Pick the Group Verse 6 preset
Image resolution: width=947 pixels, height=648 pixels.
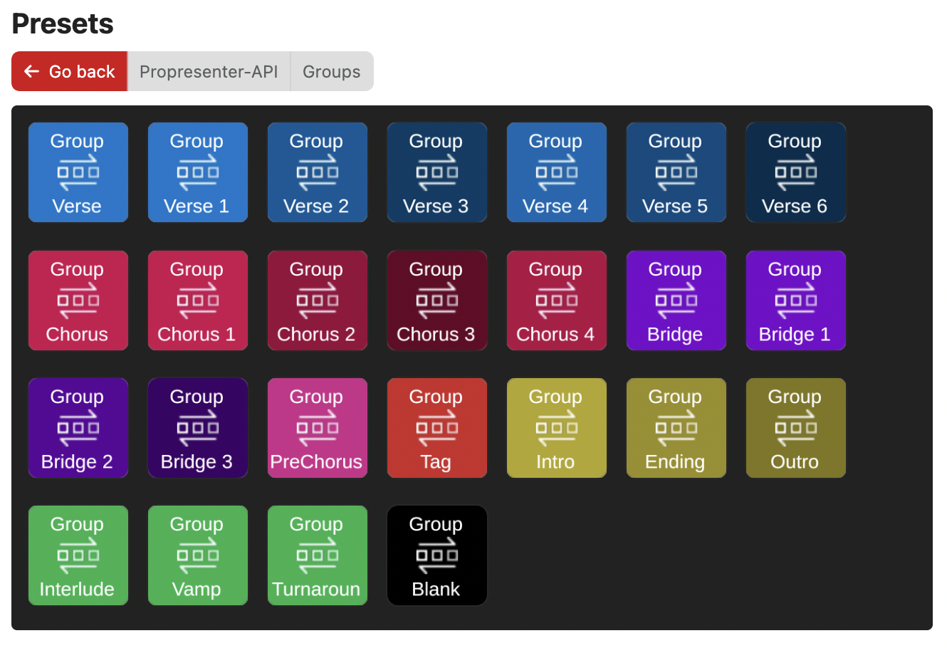click(x=796, y=172)
